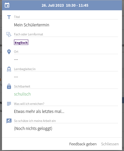Click the time range 10:30 - 11:45
124x151 pixels.
tap(77, 5)
